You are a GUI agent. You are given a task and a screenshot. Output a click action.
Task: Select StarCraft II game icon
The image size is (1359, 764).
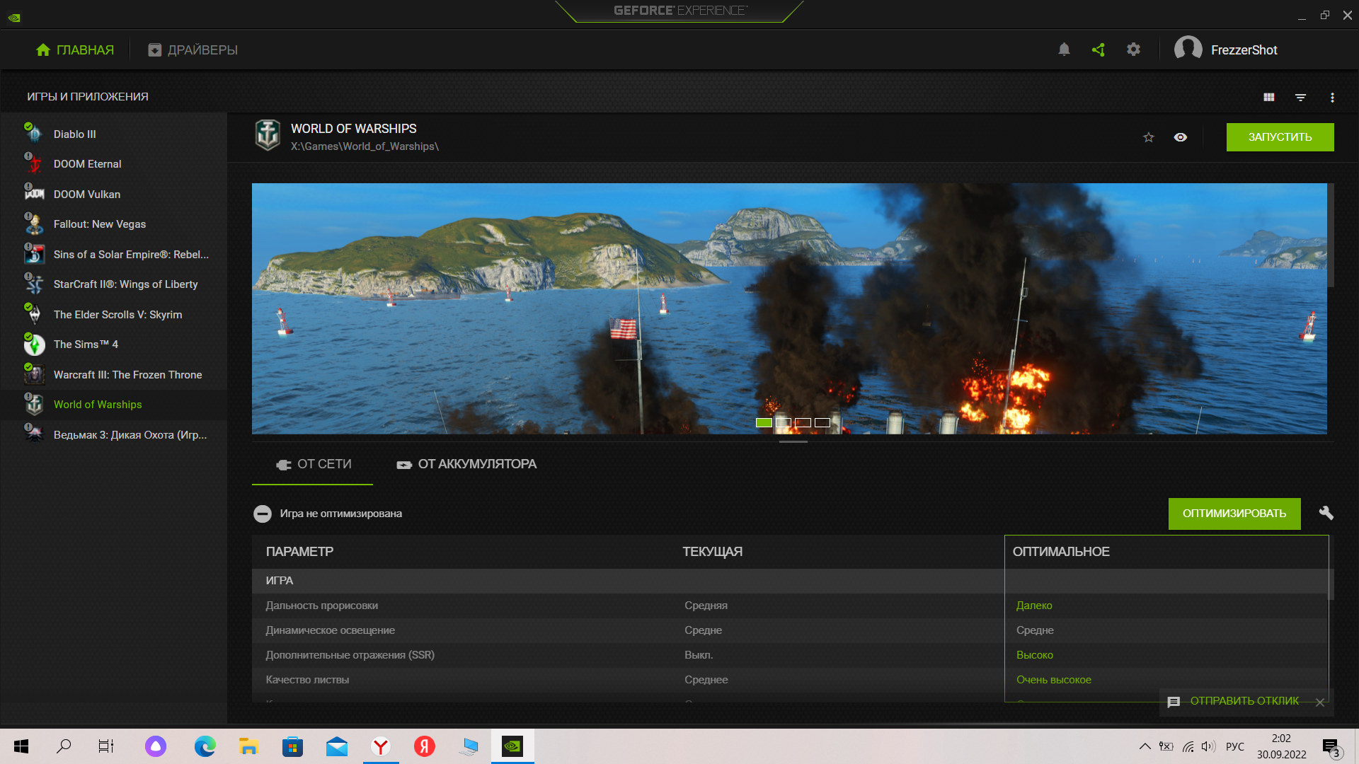34,284
